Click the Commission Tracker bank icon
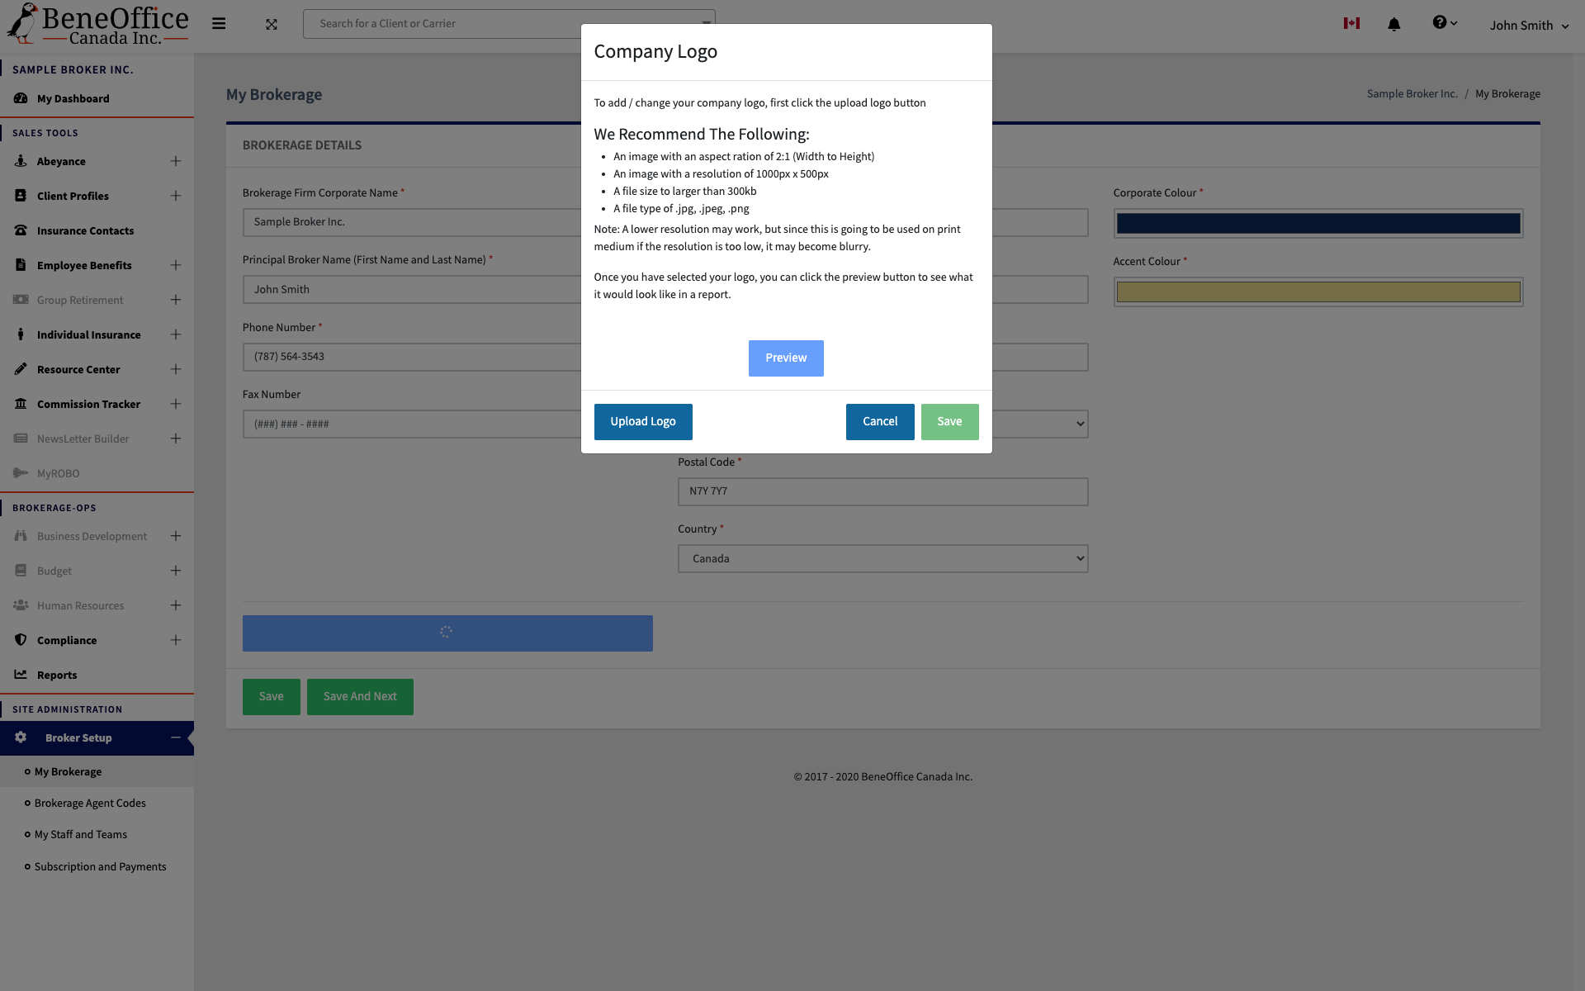The image size is (1585, 991). coord(21,404)
